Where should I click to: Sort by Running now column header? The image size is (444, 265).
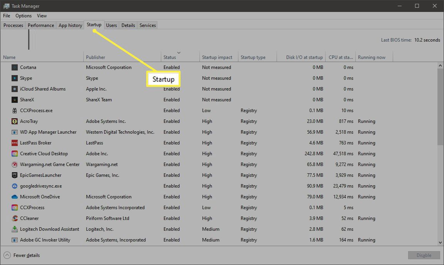tap(374, 57)
